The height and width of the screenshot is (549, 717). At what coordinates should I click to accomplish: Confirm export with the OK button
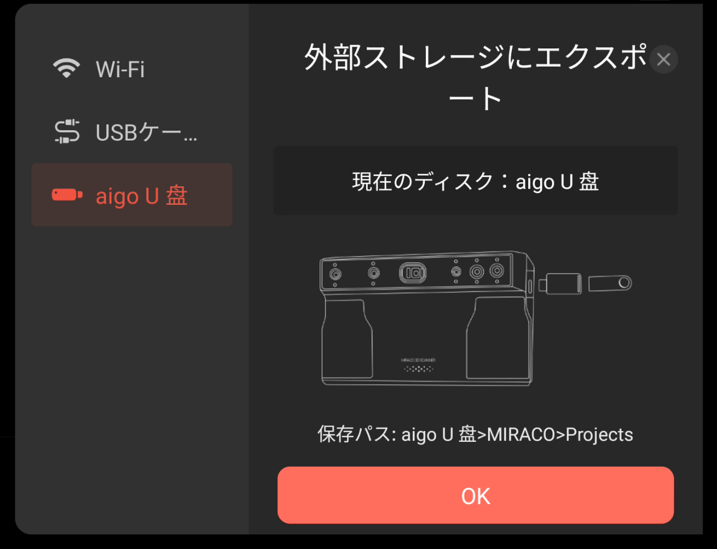click(475, 495)
